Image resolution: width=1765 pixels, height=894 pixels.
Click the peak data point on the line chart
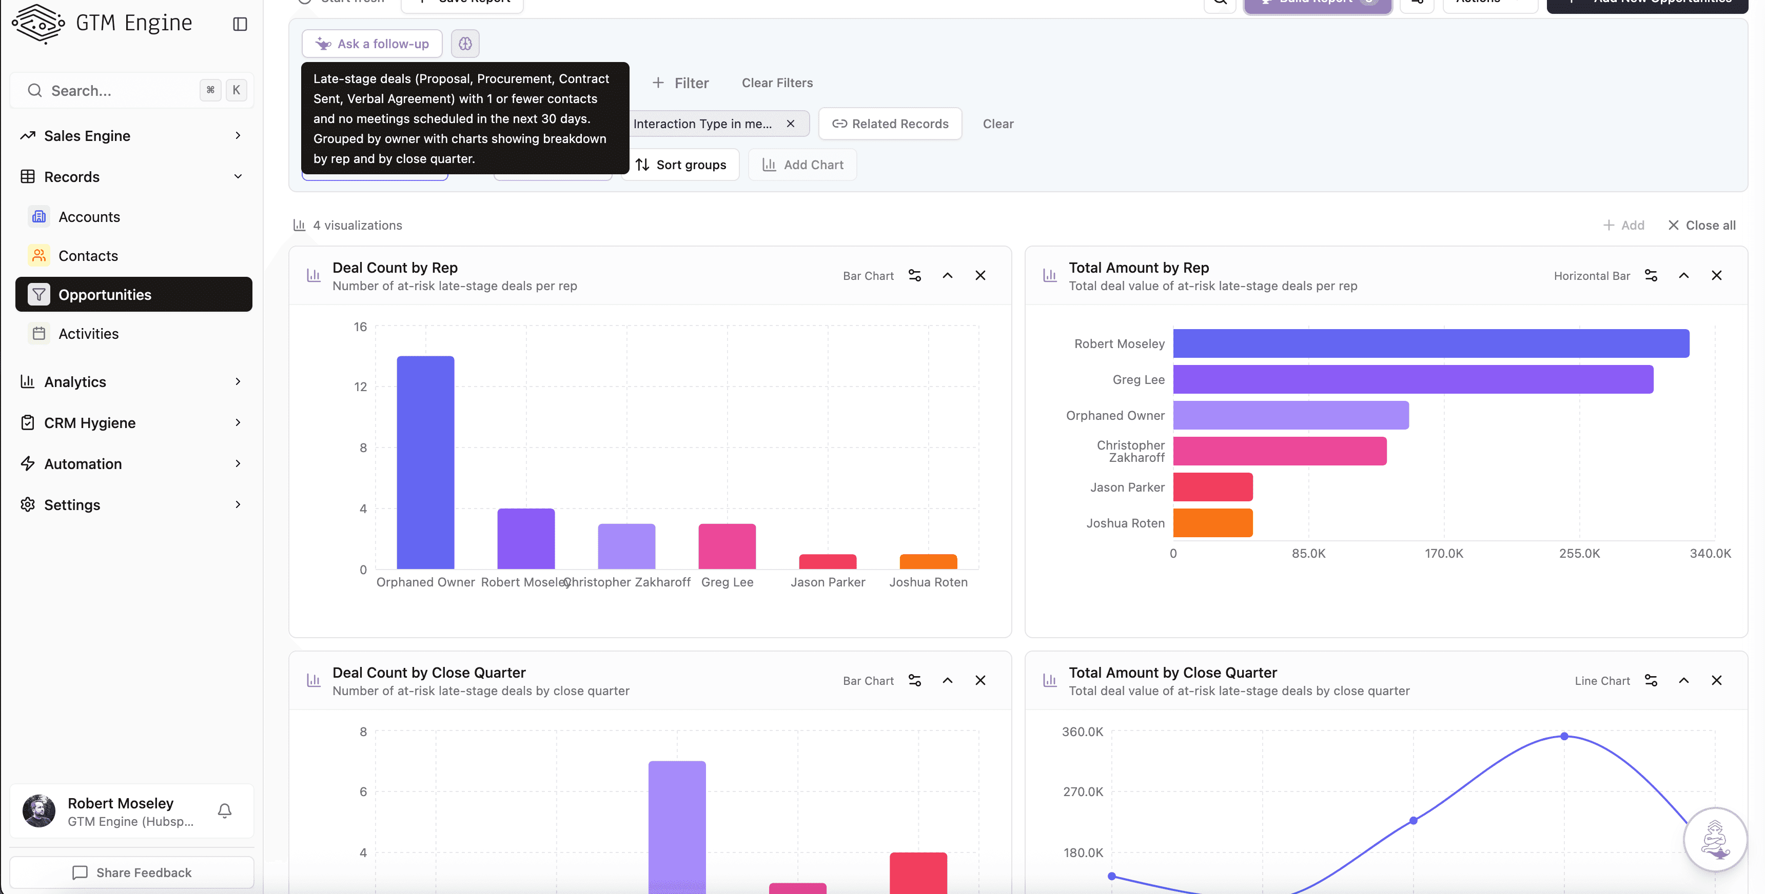(x=1564, y=737)
